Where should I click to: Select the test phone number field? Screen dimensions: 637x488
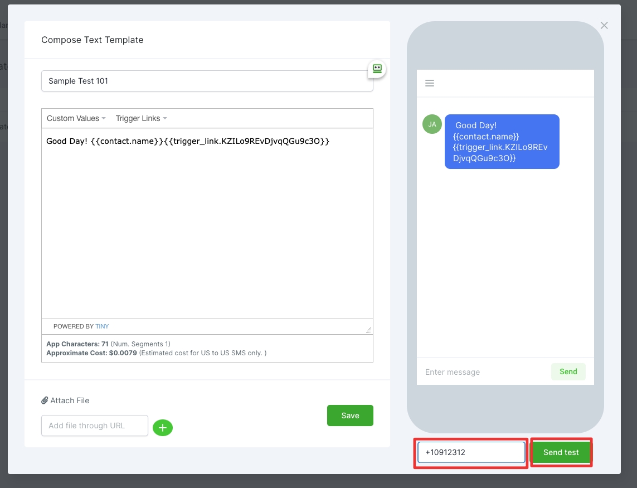(471, 452)
